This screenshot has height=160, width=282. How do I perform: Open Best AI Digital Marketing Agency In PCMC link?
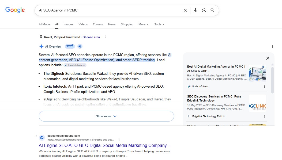click(x=216, y=69)
